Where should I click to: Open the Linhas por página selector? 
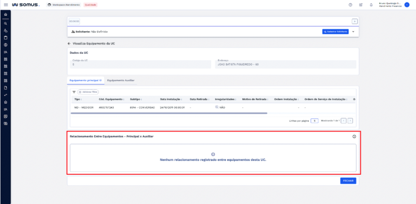click(x=314, y=121)
